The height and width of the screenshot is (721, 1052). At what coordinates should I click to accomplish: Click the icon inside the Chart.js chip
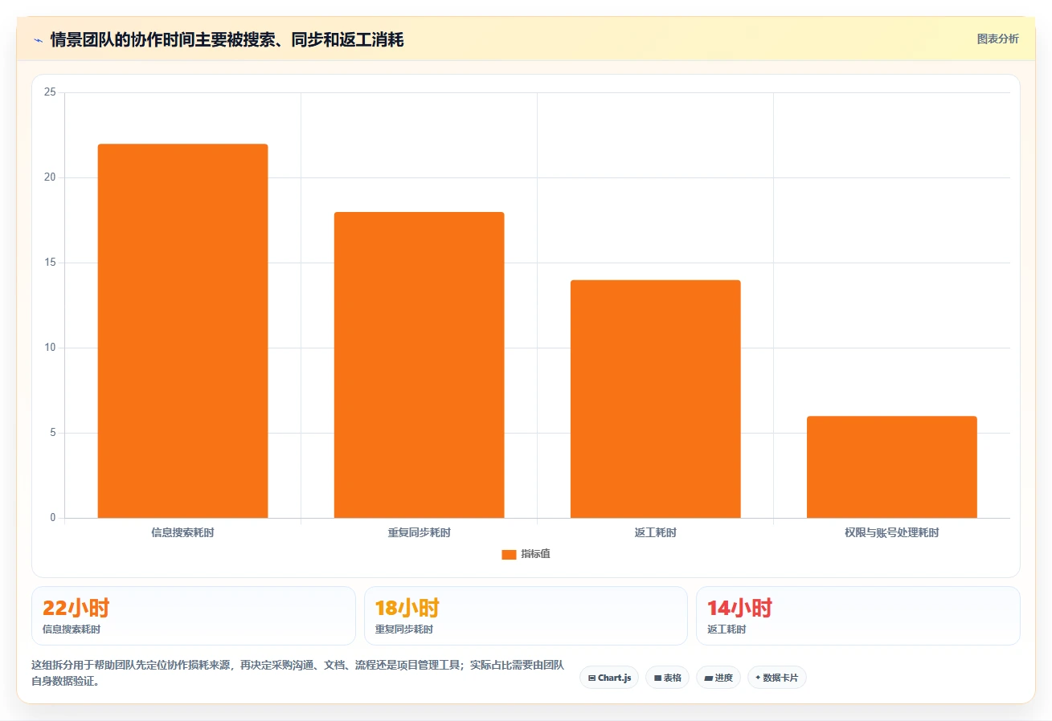[591, 678]
